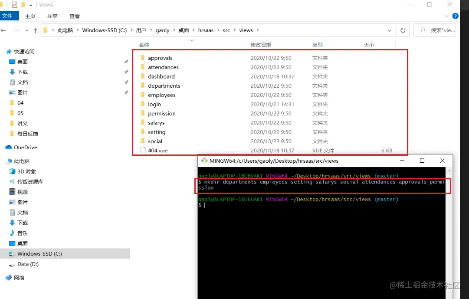Select the permission folder
This screenshot has width=469, height=299.
click(x=161, y=113)
